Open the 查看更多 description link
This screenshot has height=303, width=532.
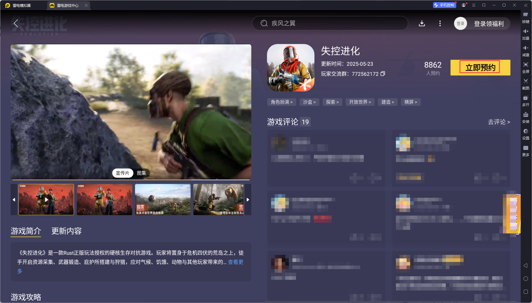236,262
